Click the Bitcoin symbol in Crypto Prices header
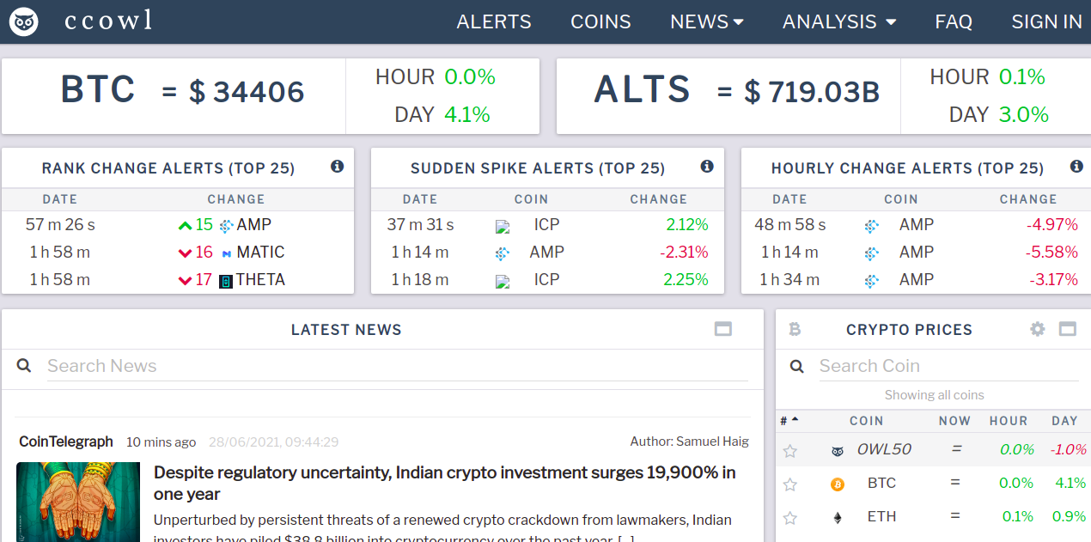This screenshot has width=1091, height=542. [x=795, y=329]
